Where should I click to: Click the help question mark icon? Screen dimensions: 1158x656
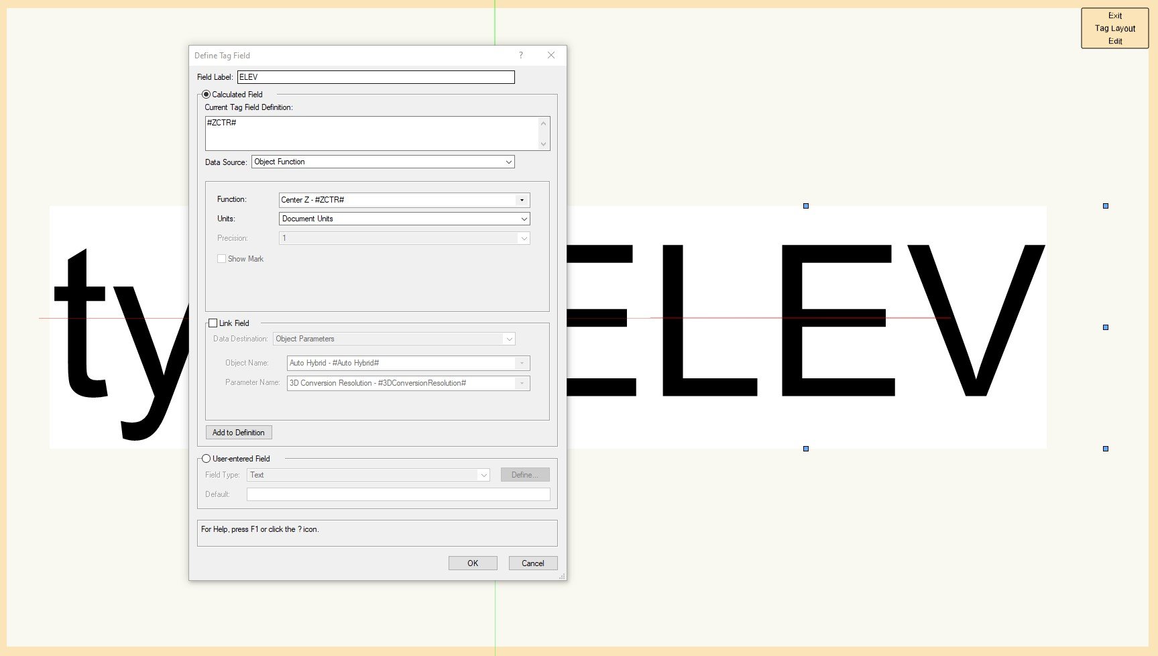[x=520, y=55]
